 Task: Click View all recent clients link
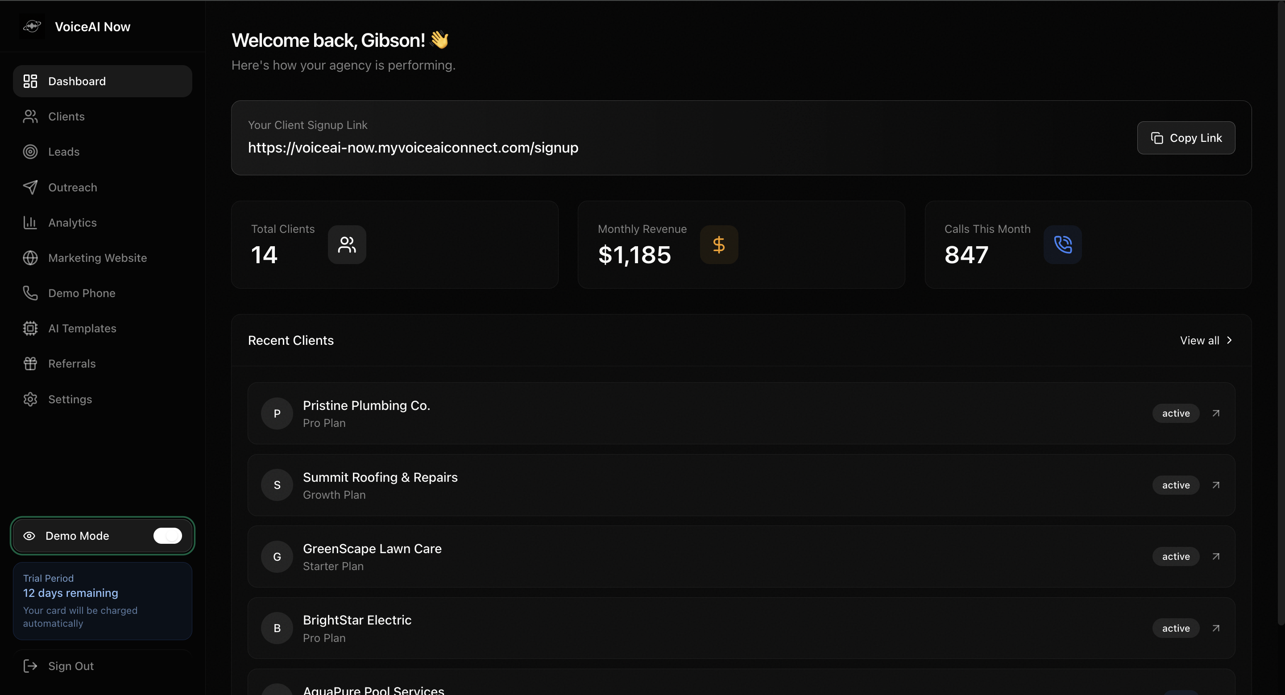(x=1206, y=340)
